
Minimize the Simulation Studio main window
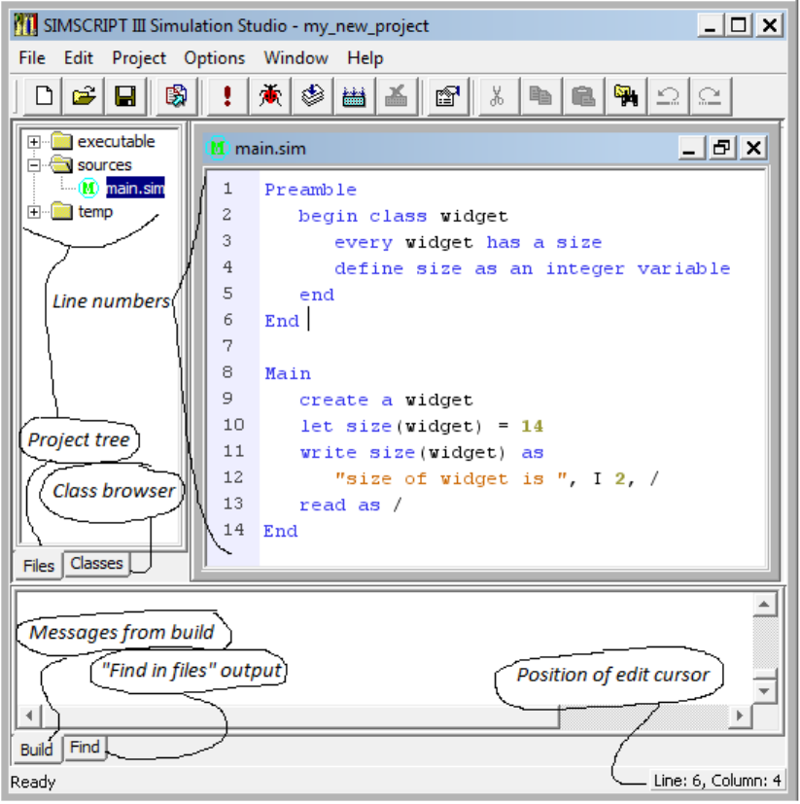(x=711, y=25)
